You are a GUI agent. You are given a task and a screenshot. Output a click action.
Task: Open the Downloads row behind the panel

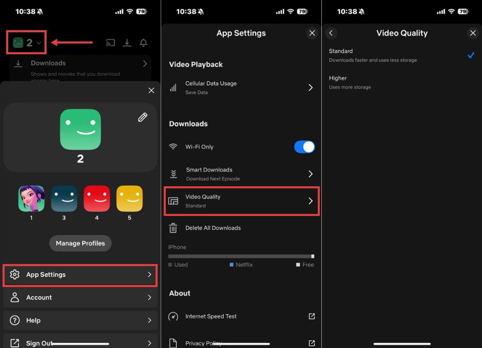(80, 68)
